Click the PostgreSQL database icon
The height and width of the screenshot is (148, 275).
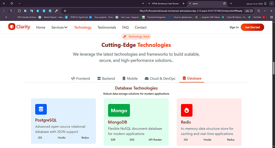(x=41, y=109)
